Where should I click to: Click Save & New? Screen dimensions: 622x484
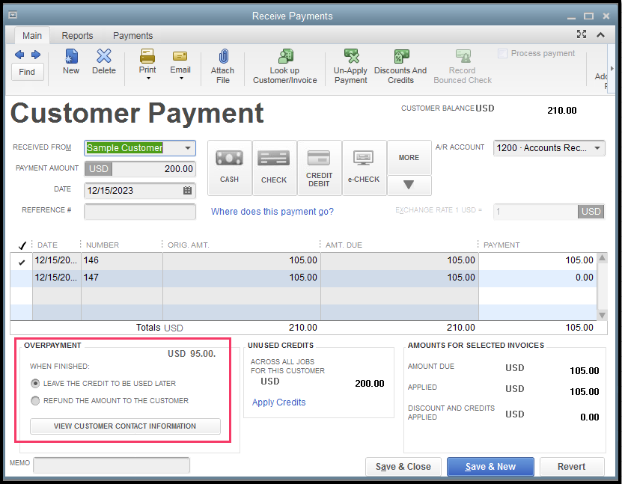point(490,467)
